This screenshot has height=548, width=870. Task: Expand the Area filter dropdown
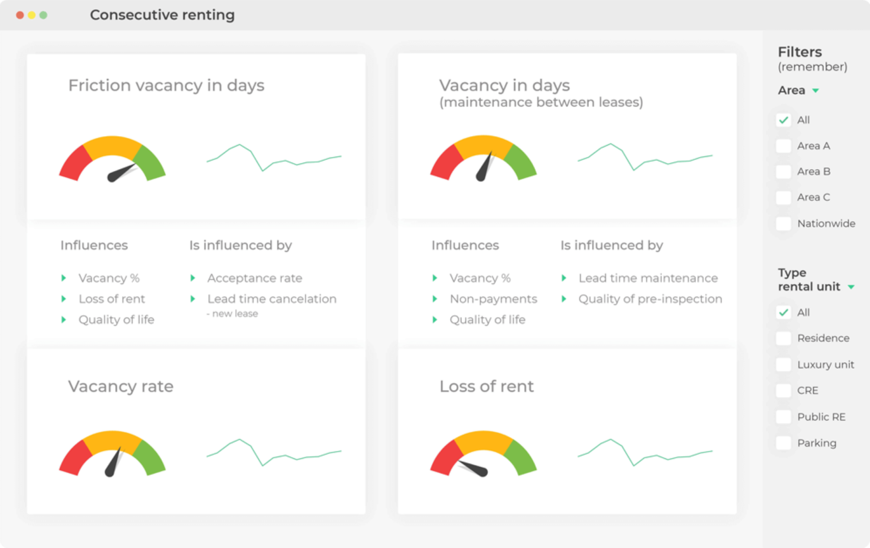(x=815, y=90)
